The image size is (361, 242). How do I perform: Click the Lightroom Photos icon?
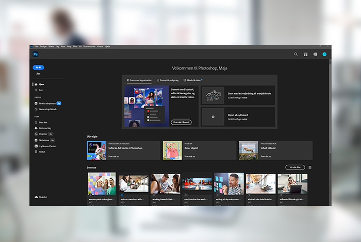pos(36,146)
